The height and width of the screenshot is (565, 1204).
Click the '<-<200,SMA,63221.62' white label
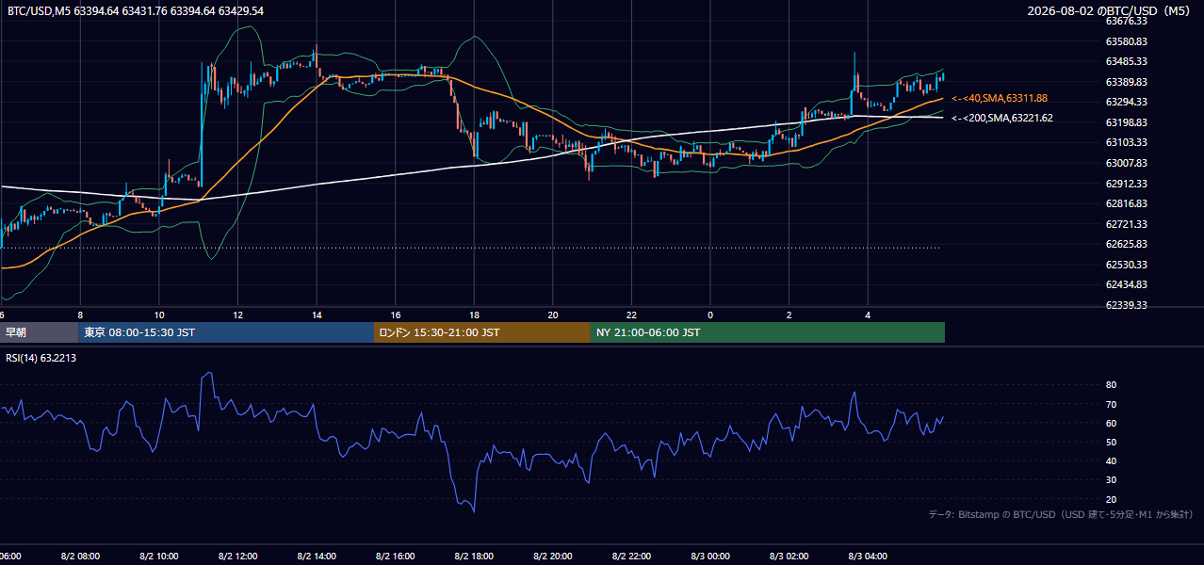point(1002,118)
